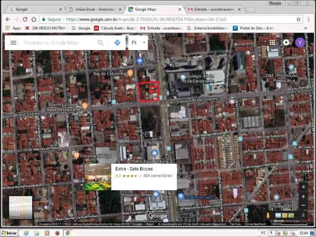This screenshot has height=237, width=316.
Task: Open the Google apps grid icon
Action: [x=272, y=42]
